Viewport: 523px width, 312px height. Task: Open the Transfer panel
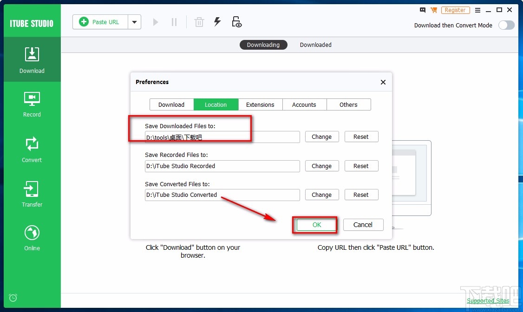[x=32, y=193]
